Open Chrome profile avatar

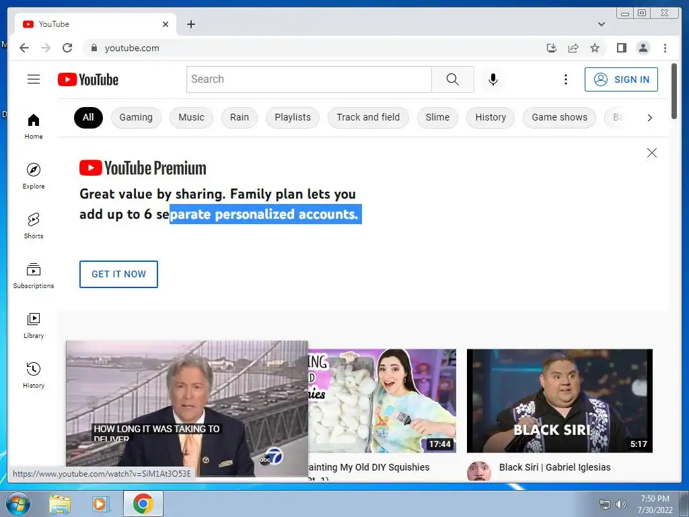click(x=643, y=48)
